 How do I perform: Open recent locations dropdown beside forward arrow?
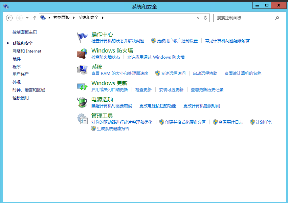click(27, 18)
